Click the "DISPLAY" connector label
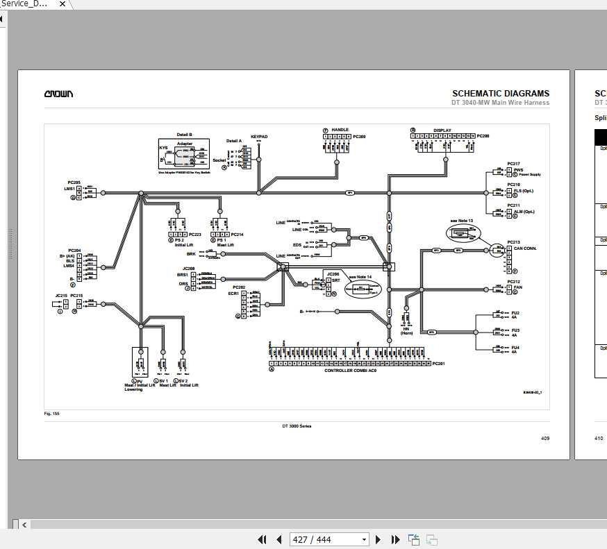Screen dimensions: 607x549 point(442,130)
